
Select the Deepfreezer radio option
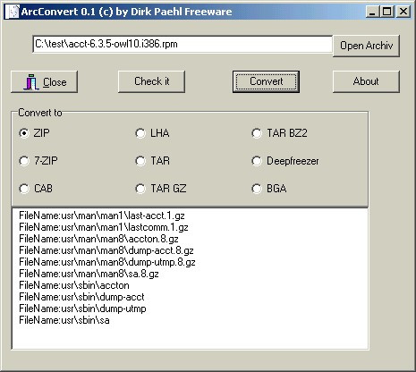tap(285, 161)
